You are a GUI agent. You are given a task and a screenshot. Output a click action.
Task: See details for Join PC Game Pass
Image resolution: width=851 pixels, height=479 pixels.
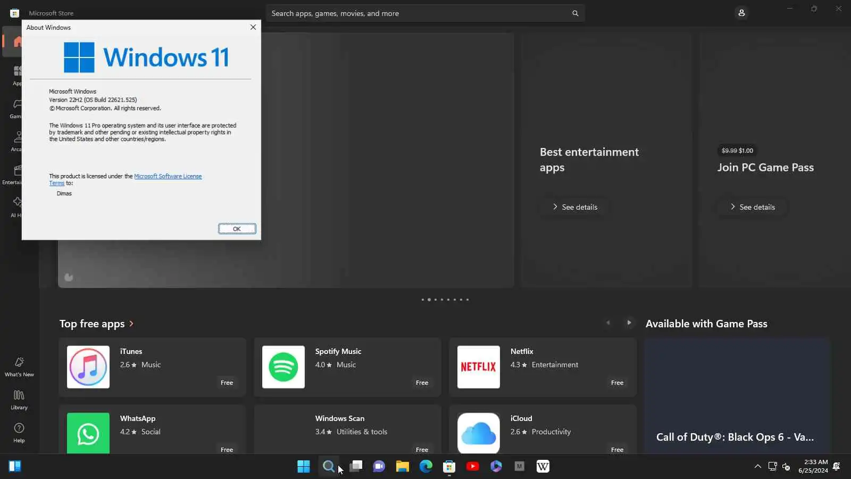(753, 207)
